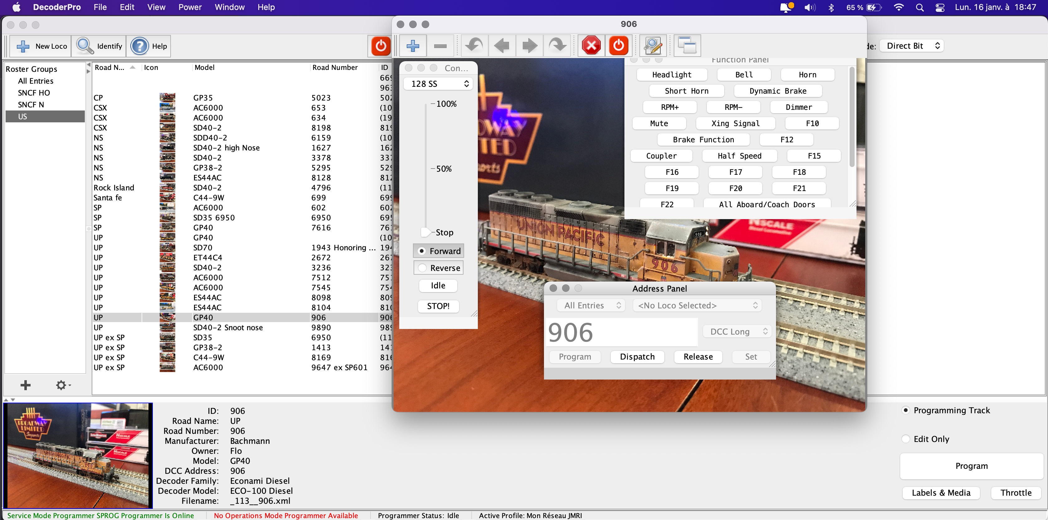Open macOS Spotlight search icon
Viewport: 1048px width, 520px height.
(x=919, y=7)
